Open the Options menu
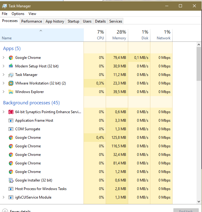This screenshot has width=202, height=212. (18, 14)
